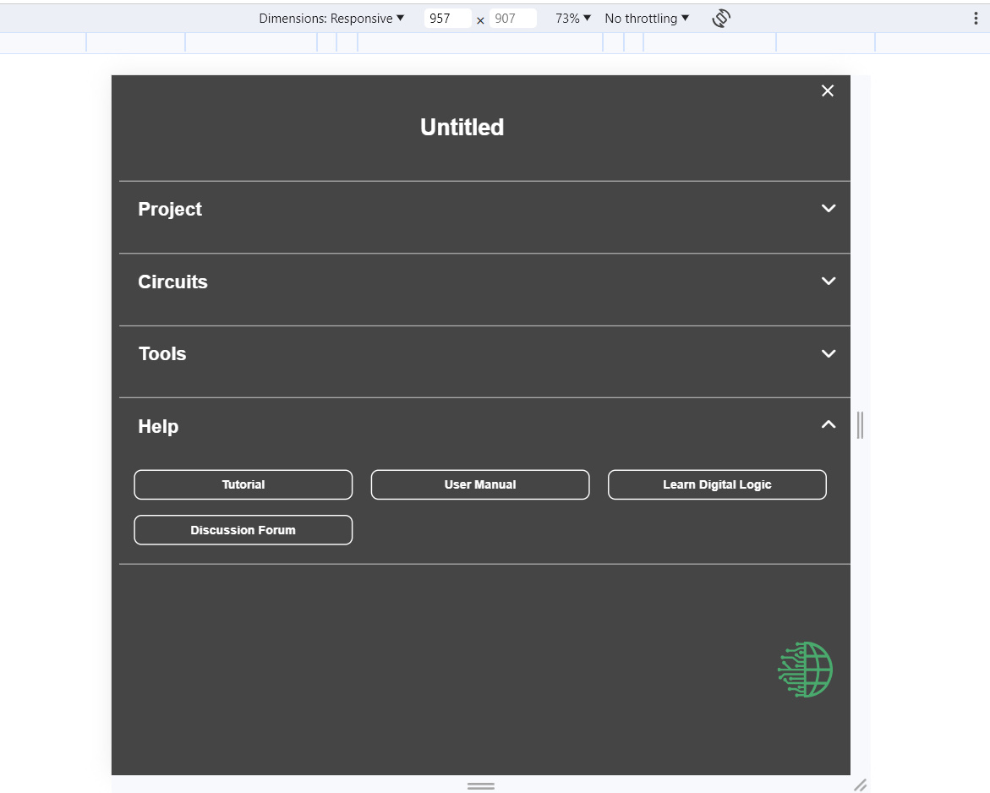Image resolution: width=990 pixels, height=793 pixels.
Task: Open the Learn Digital Logic button
Action: (x=717, y=484)
